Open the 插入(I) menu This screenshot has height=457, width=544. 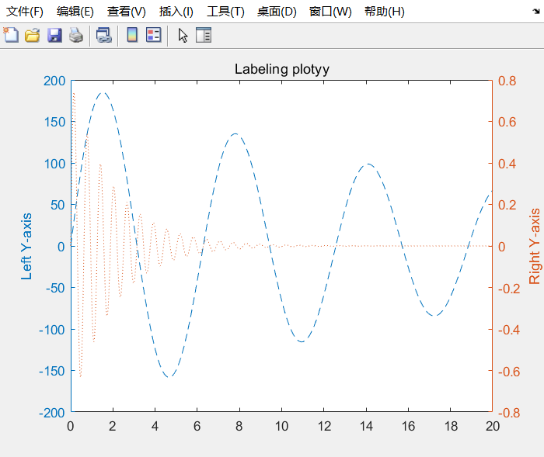176,12
